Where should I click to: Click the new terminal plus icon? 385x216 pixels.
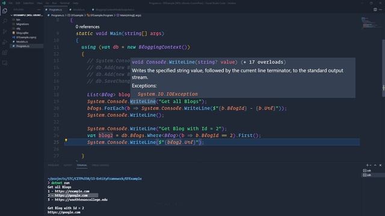click(368, 166)
